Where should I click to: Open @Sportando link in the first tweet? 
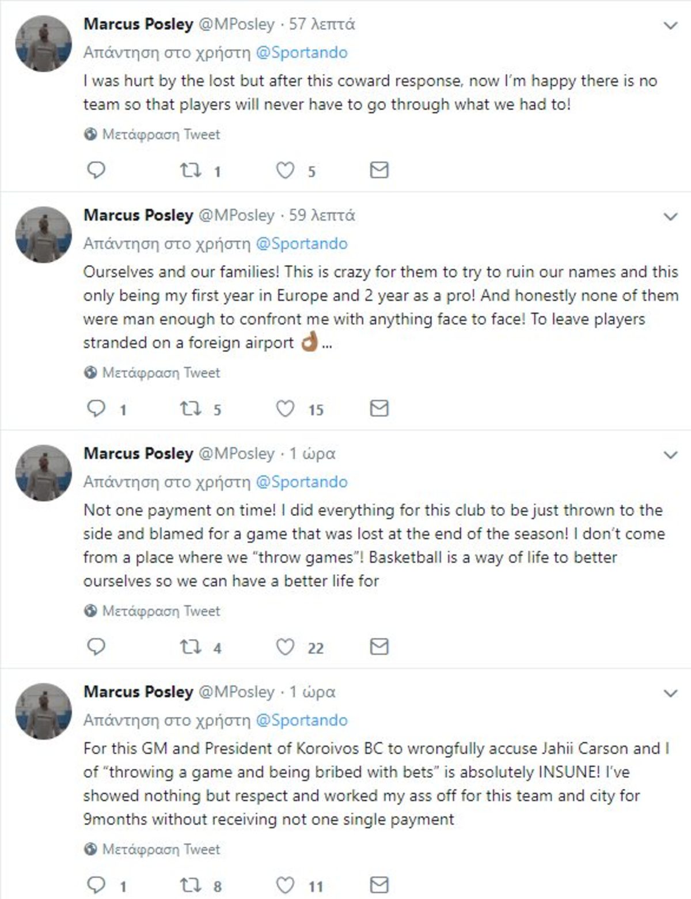tap(301, 52)
